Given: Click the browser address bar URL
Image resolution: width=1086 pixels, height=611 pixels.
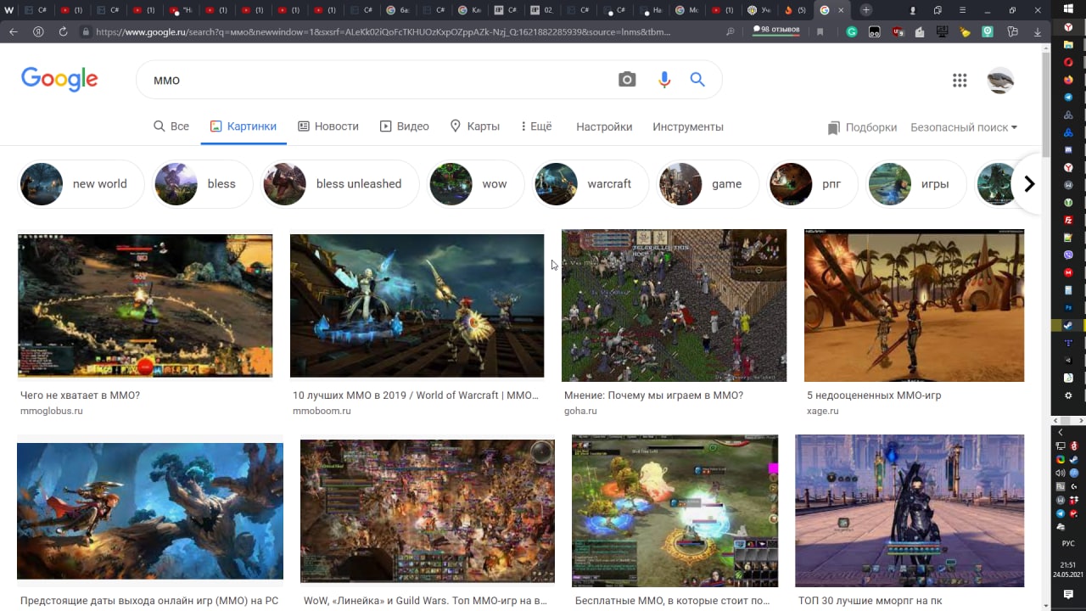Looking at the screenshot, I should (383, 31).
